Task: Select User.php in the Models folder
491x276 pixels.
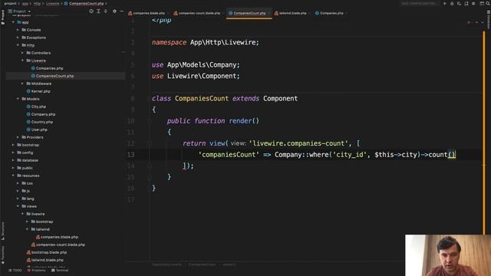Action: 39,130
